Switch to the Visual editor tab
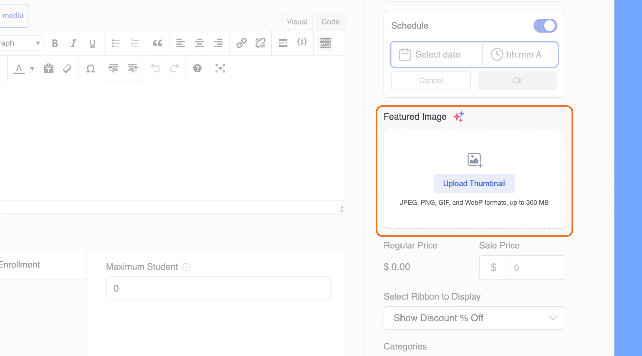 click(297, 22)
